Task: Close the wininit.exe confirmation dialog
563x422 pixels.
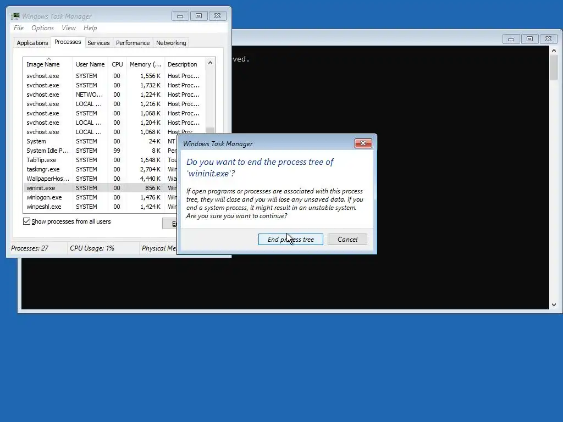Action: click(x=363, y=143)
